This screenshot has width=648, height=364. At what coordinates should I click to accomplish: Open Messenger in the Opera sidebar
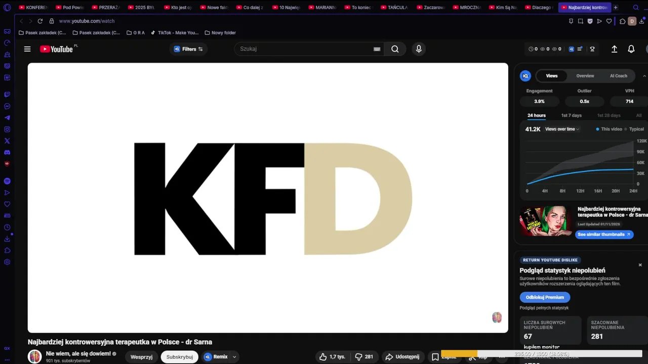pos(7,106)
